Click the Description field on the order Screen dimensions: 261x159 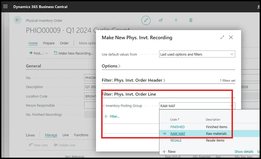click(x=90, y=87)
